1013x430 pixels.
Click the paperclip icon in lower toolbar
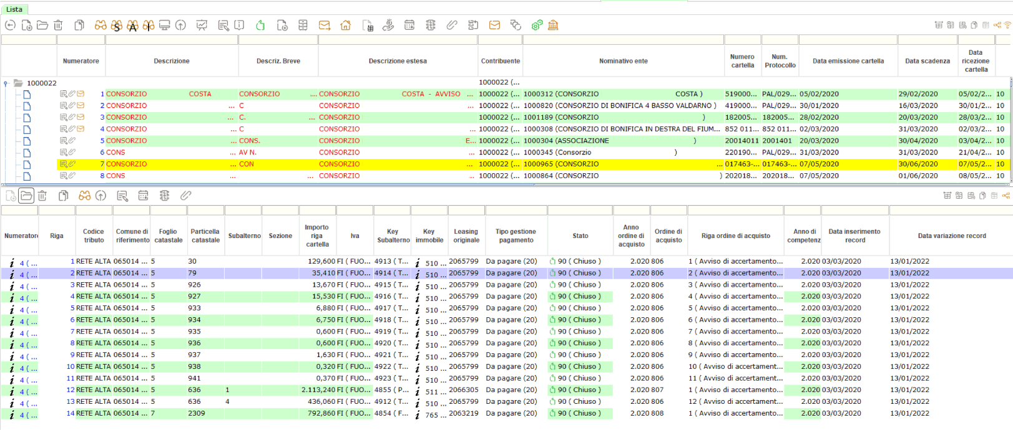click(x=186, y=196)
